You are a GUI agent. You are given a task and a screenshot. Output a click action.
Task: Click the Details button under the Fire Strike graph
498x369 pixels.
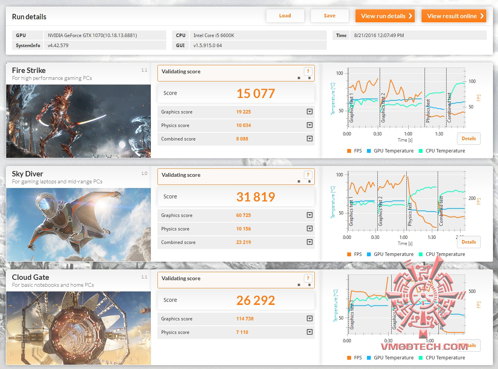point(469,138)
